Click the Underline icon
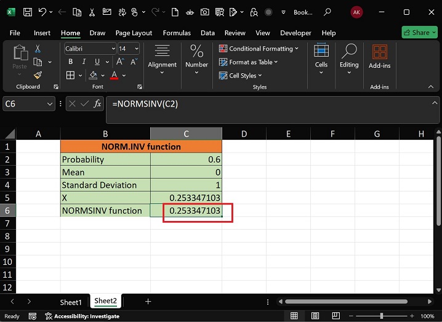 (x=97, y=62)
